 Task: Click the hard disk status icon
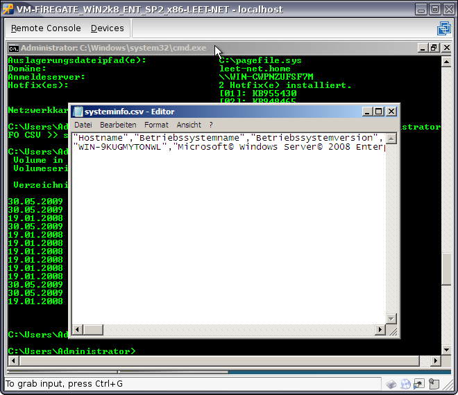click(392, 383)
